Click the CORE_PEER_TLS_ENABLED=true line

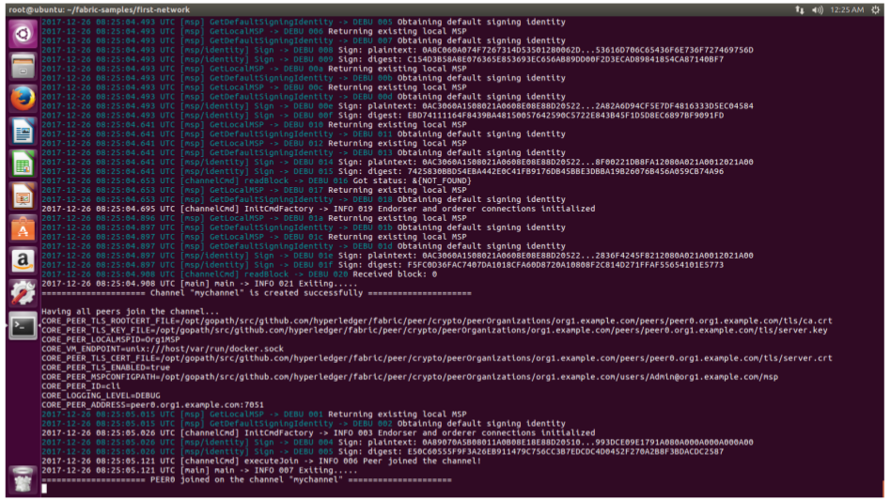tap(105, 368)
